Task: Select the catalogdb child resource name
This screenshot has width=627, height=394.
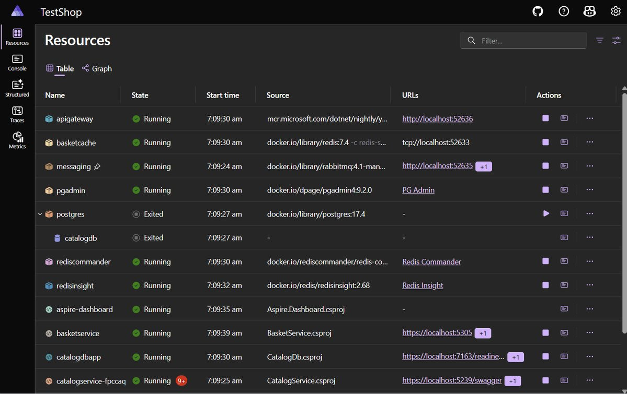Action: 81,238
